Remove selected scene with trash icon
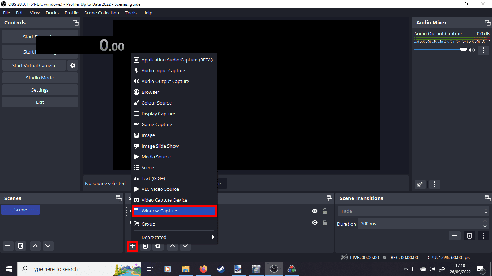The width and height of the screenshot is (492, 276). coord(21,246)
